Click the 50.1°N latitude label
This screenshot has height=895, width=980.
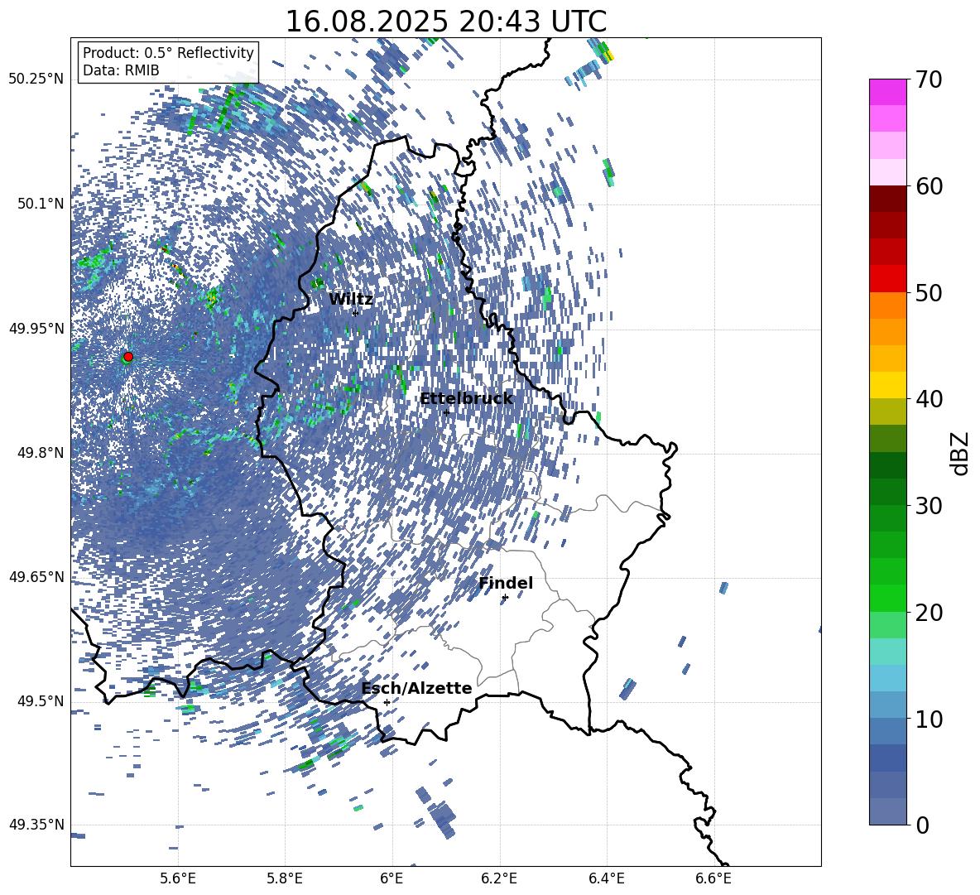coord(41,204)
